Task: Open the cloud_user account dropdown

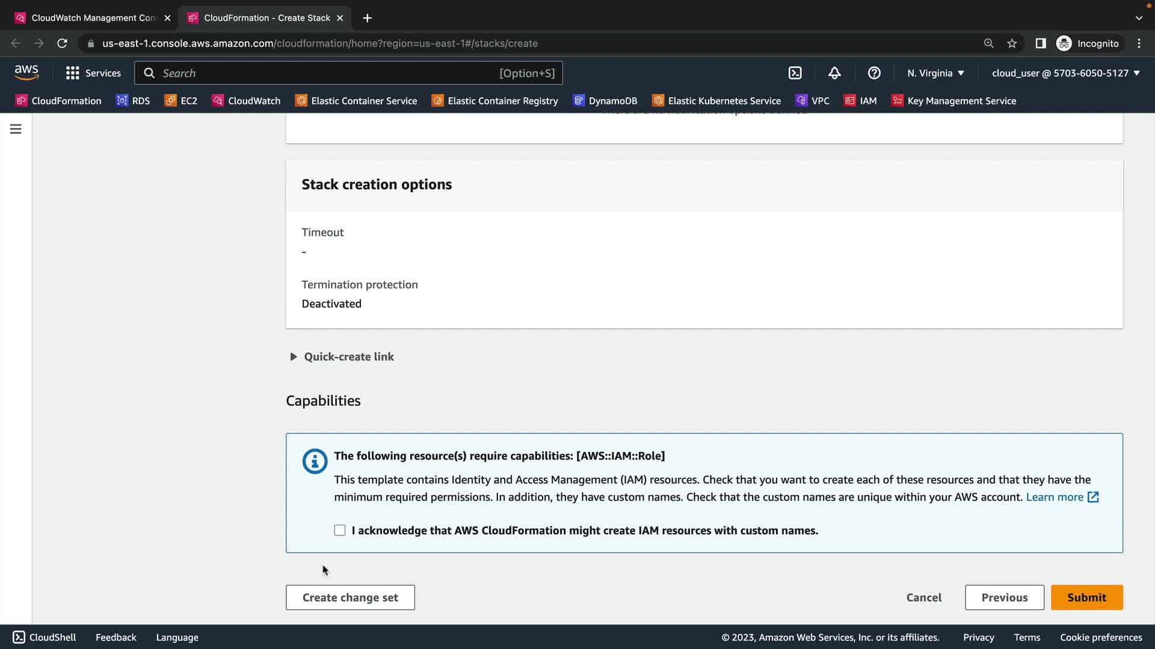Action: pos(1065,73)
